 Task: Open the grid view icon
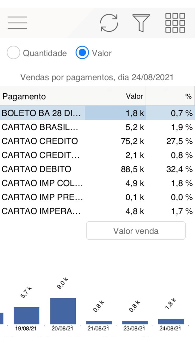click(175, 23)
